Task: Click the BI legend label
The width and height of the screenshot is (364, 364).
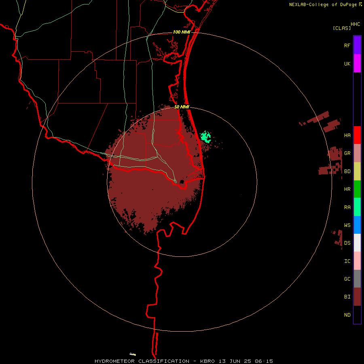Action: [347, 297]
